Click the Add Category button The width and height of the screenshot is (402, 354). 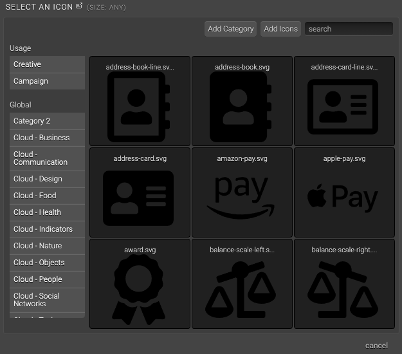pos(230,29)
